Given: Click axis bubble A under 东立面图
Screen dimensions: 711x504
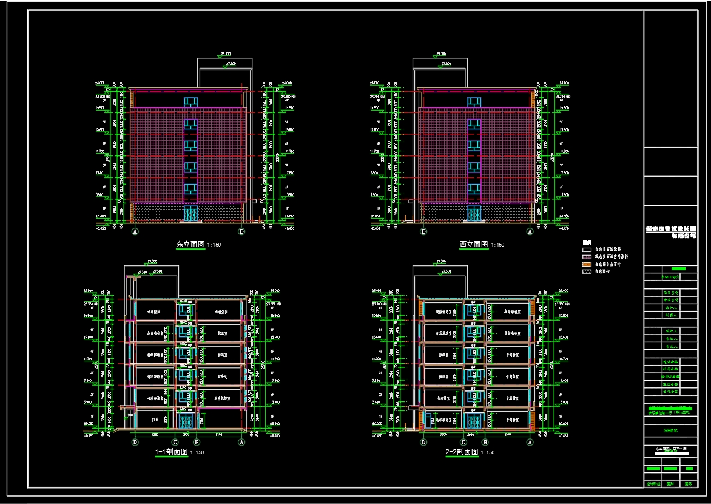Looking at the screenshot, I should pyautogui.click(x=135, y=231).
